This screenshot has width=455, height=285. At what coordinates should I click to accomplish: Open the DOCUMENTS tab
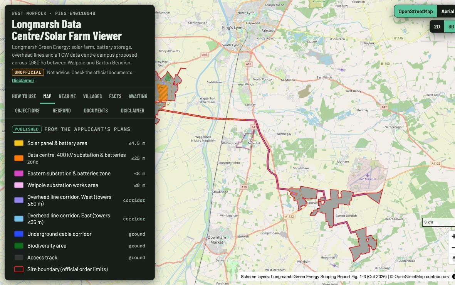tap(96, 110)
